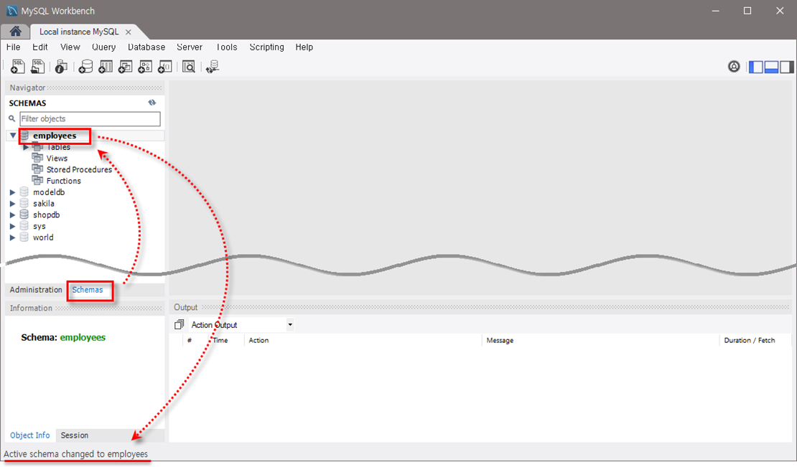Open the Server menu
This screenshot has height=467, width=797.
(x=190, y=47)
